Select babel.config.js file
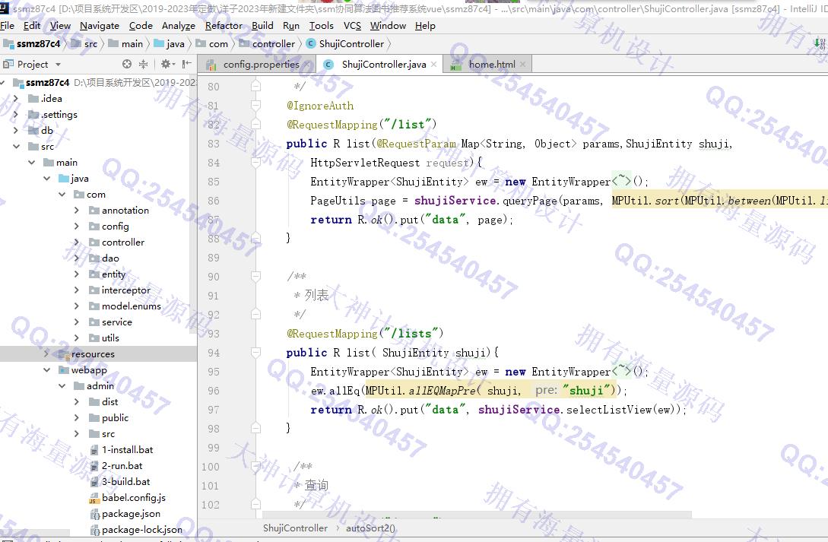Image resolution: width=828 pixels, height=542 pixels. [134, 498]
